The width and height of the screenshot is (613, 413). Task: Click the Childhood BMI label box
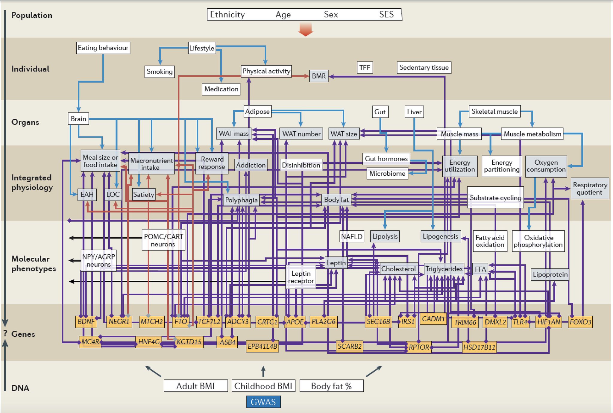coord(263,386)
